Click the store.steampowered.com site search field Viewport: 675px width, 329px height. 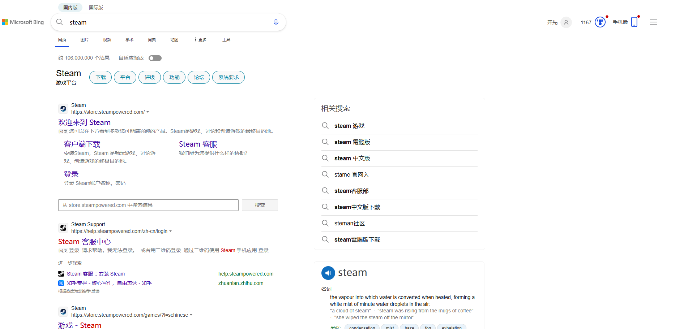click(148, 205)
